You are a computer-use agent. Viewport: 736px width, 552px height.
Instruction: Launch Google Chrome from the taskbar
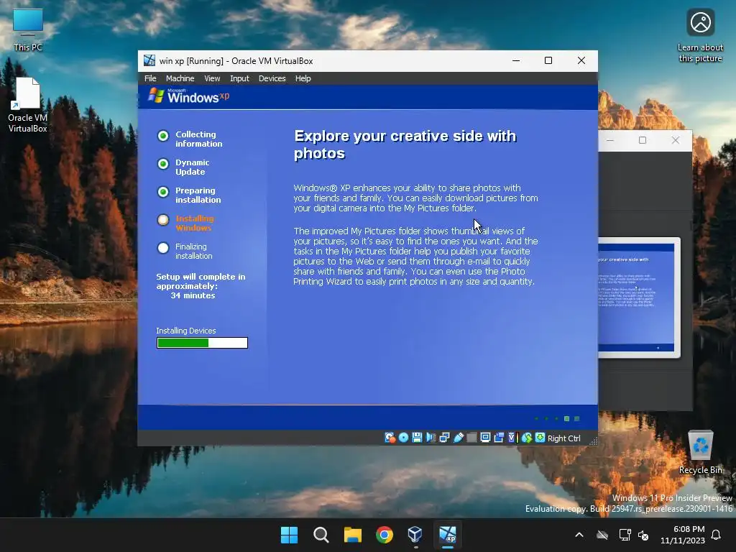(385, 535)
